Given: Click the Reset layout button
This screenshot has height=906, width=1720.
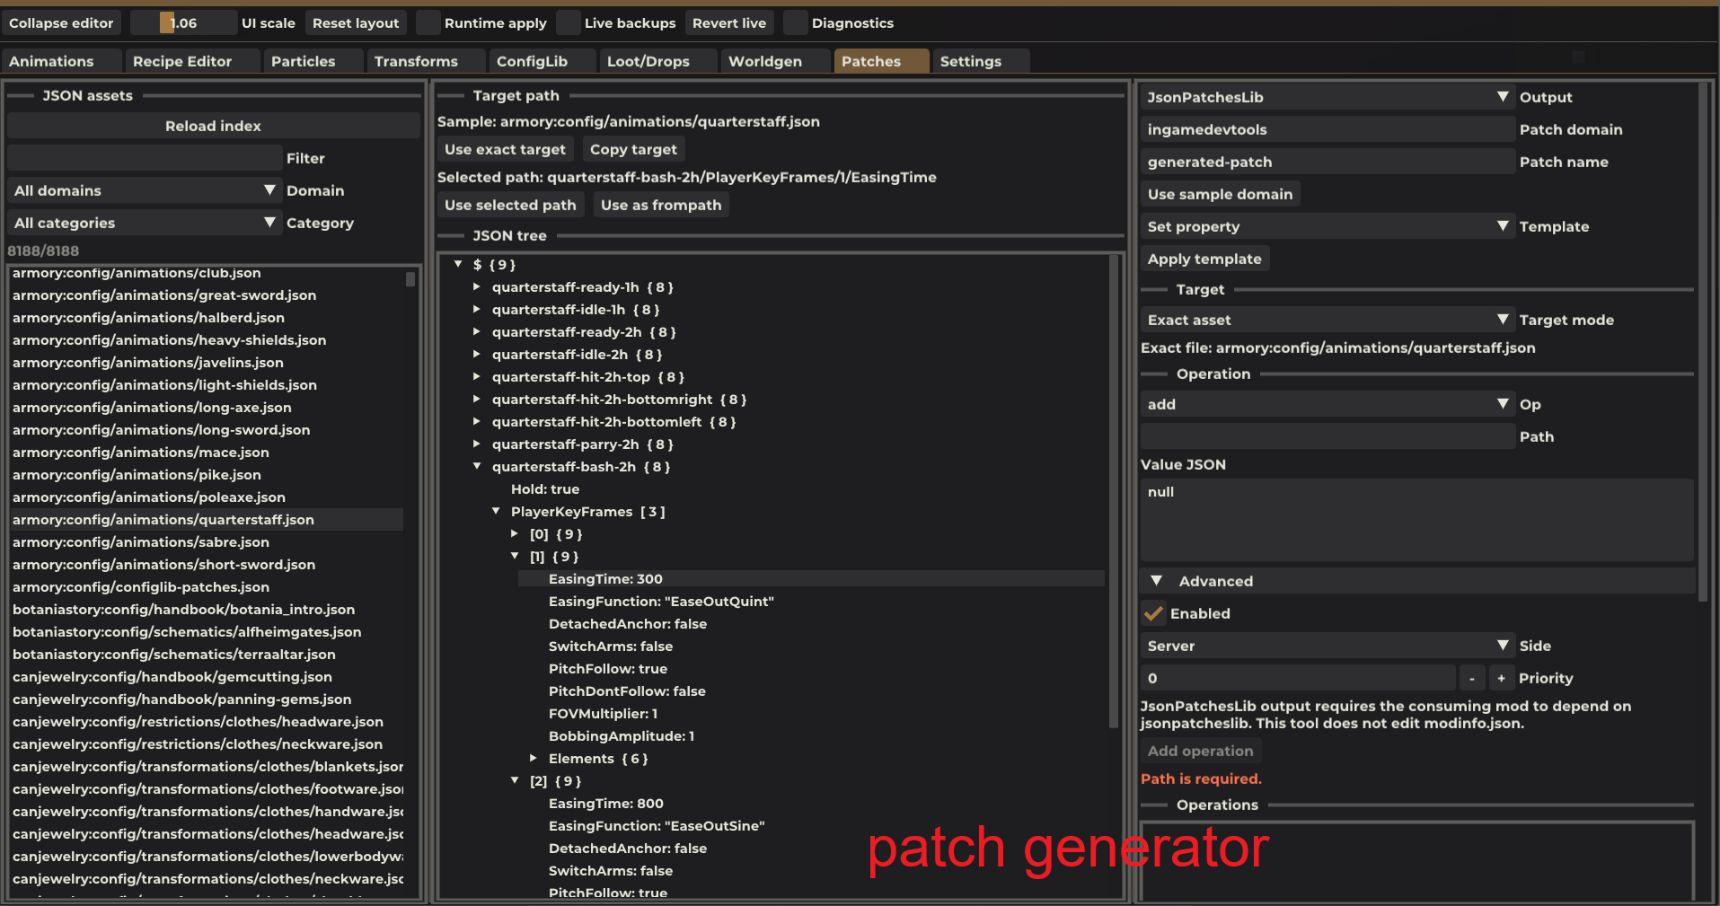Looking at the screenshot, I should [356, 22].
